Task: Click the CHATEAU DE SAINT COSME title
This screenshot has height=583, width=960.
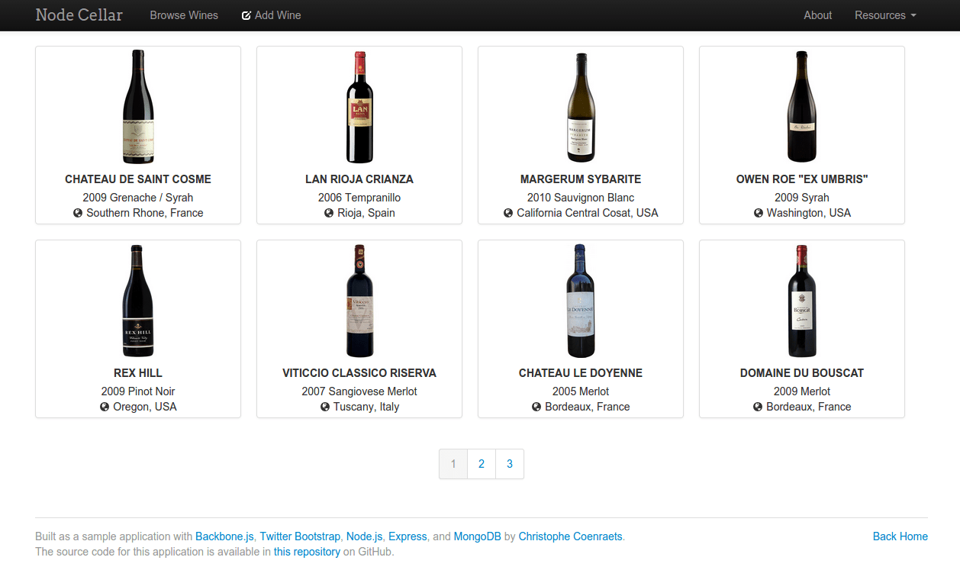Action: (138, 179)
